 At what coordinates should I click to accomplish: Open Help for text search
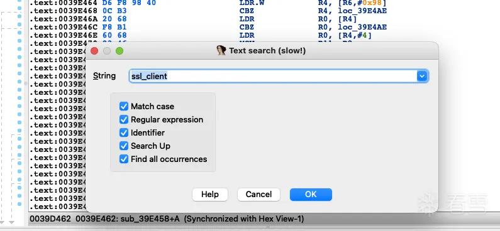pos(210,195)
